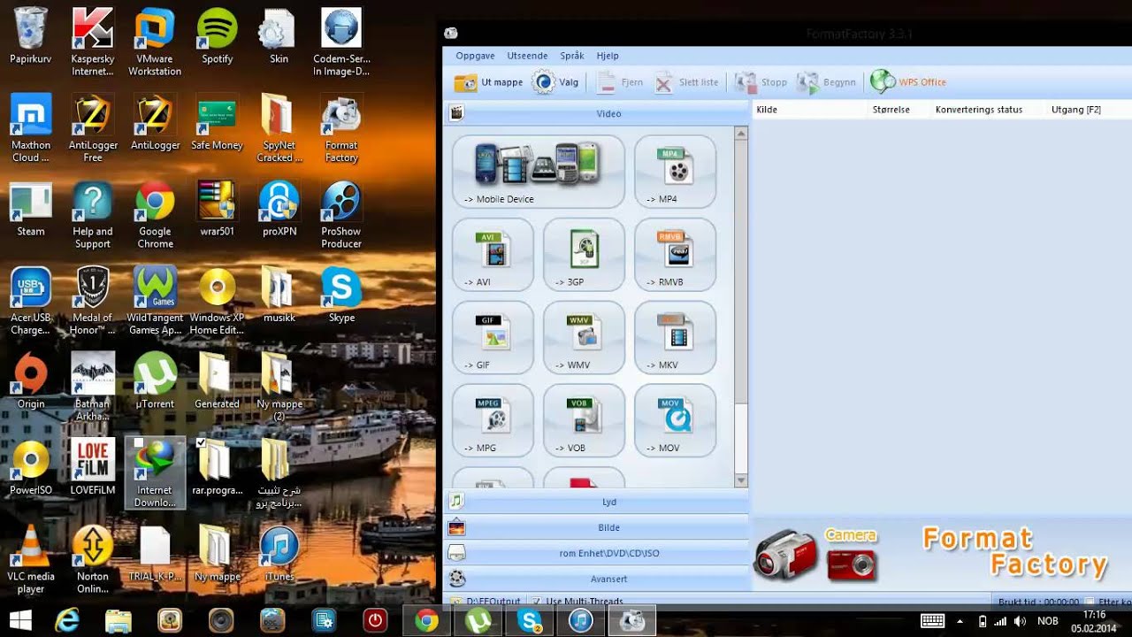Image resolution: width=1132 pixels, height=637 pixels.
Task: Toggle the Internet Download desktop icon checkbox
Action: pyautogui.click(x=137, y=443)
